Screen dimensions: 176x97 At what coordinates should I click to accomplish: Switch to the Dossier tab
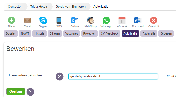pyautogui.click(x=11, y=33)
